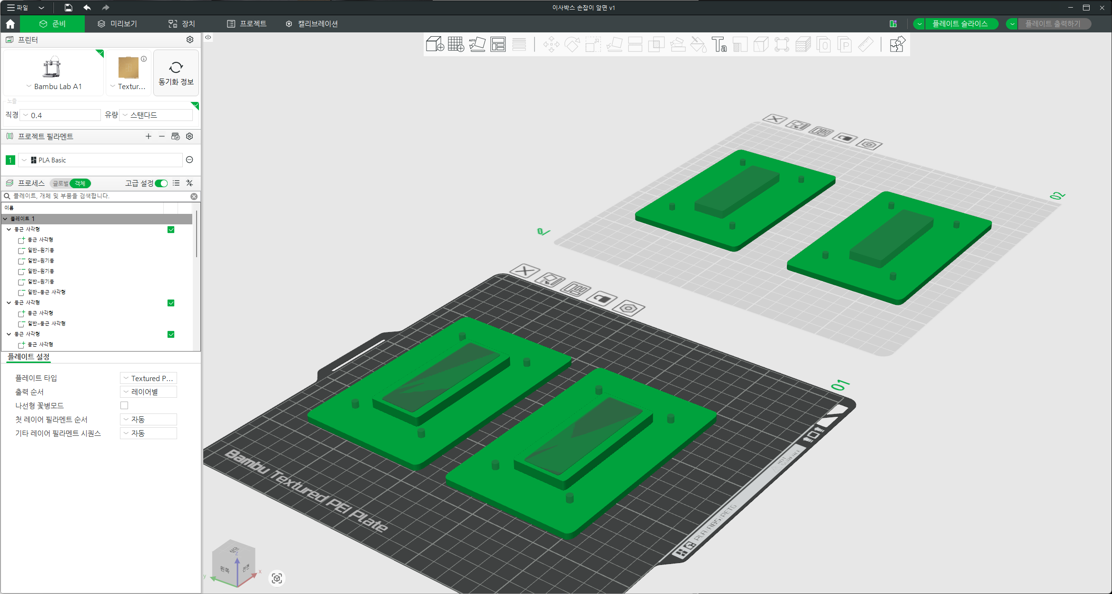Click the Add model cube icon
The height and width of the screenshot is (594, 1112).
(x=435, y=44)
